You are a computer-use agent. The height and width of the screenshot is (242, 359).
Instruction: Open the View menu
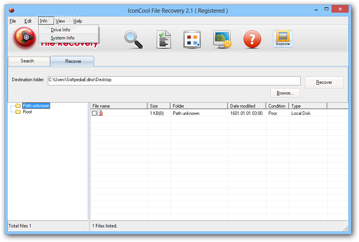pyautogui.click(x=60, y=21)
